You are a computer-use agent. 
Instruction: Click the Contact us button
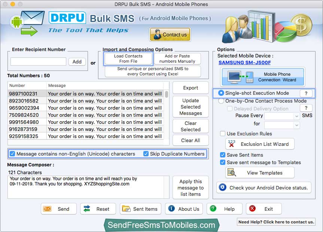[x=170, y=34]
